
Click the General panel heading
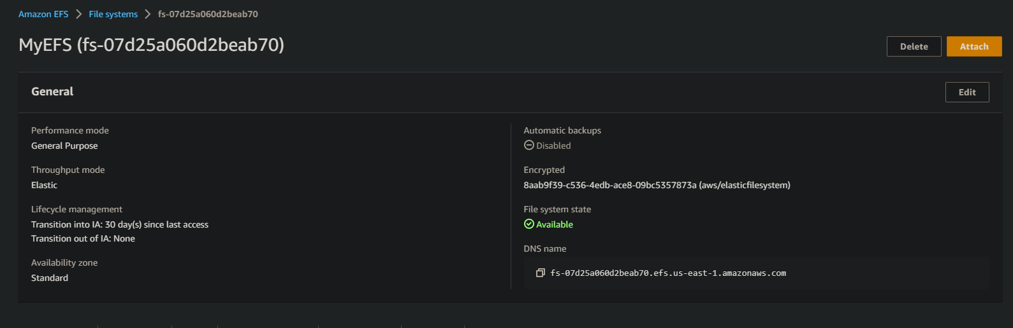[52, 92]
